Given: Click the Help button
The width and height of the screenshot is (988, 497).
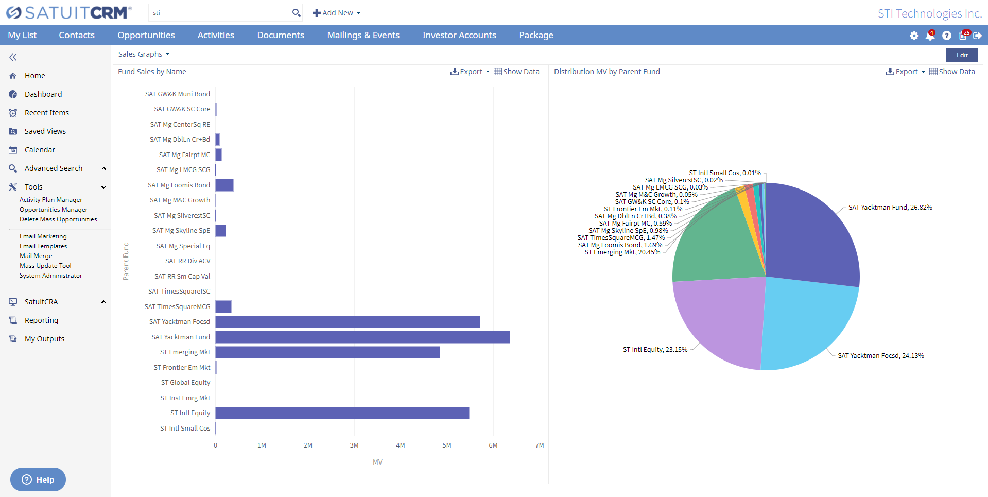Looking at the screenshot, I should [38, 479].
